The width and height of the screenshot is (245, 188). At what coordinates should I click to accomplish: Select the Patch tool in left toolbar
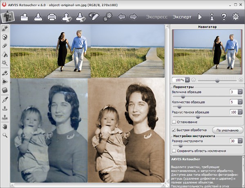[x=5, y=90]
